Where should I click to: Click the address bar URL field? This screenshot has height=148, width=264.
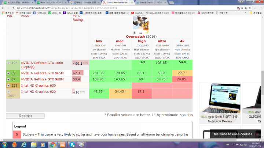[x=126, y=8]
